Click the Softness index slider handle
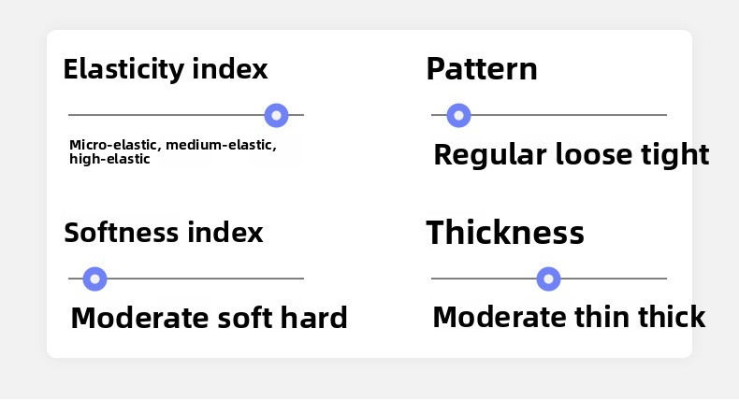 (x=94, y=279)
